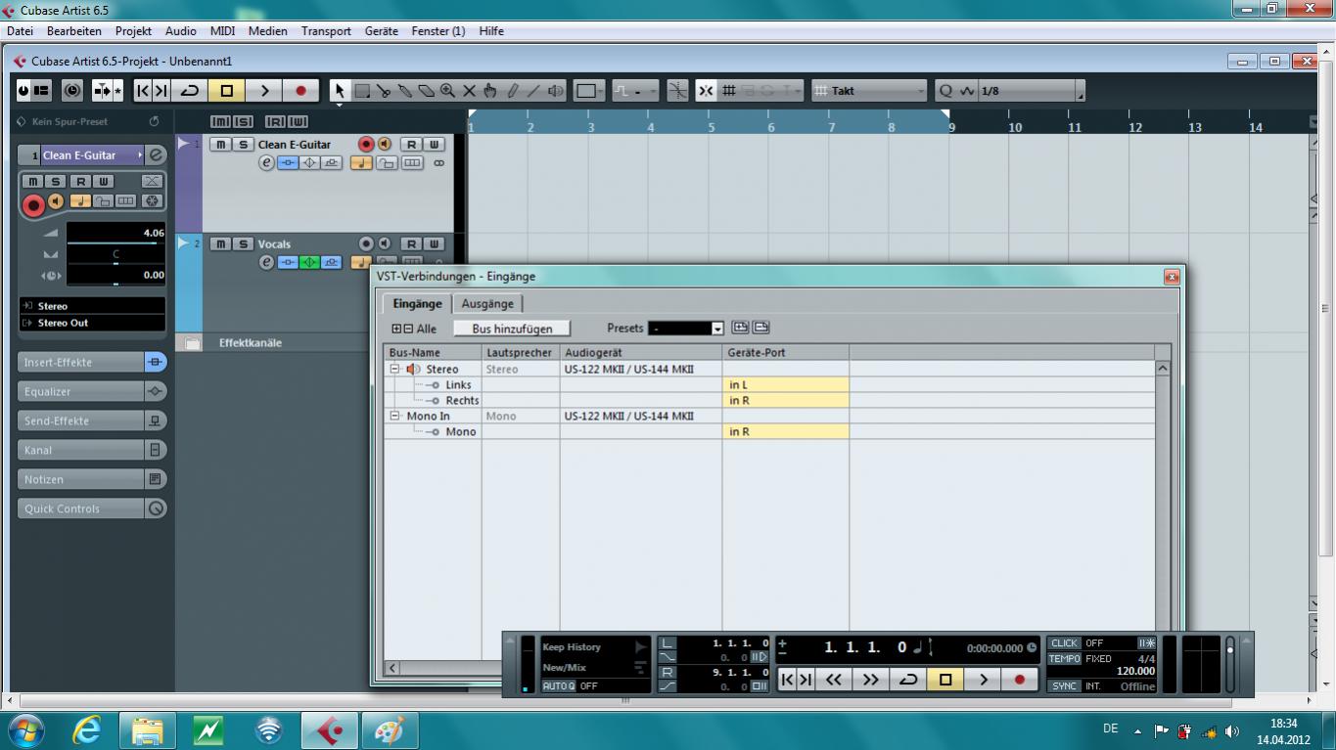This screenshot has width=1336, height=750.
Task: Click the TEMPO button in transport panel
Action: point(1064,659)
